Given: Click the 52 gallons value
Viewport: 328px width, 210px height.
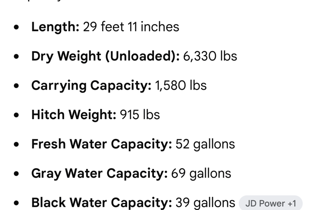Looking at the screenshot, I should (205, 145).
